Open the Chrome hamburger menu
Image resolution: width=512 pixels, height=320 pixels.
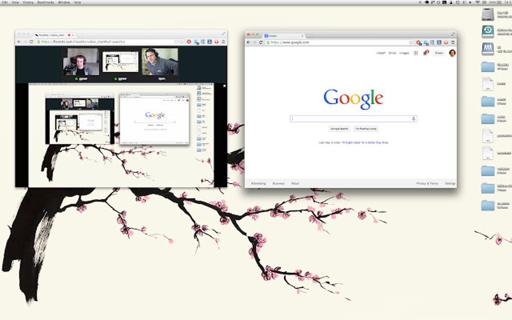tap(452, 42)
